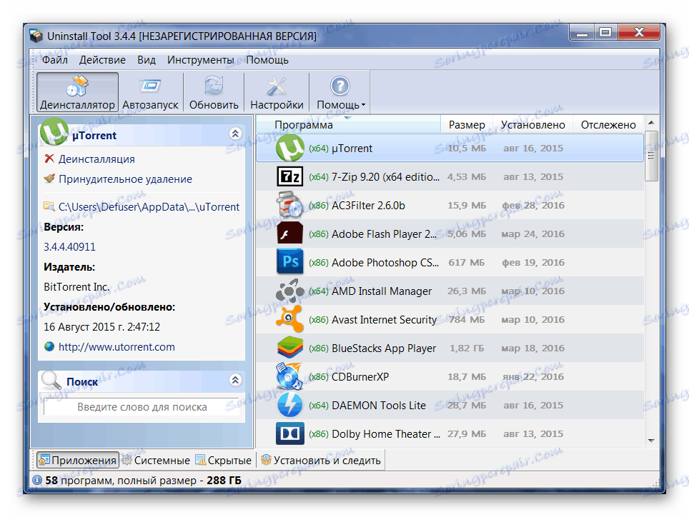Click AMD Install Manager date мар 10, 2016
This screenshot has width=689, height=517.
[533, 291]
